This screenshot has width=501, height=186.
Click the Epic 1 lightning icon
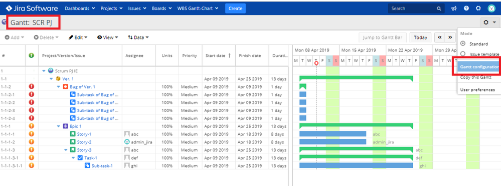66,126
